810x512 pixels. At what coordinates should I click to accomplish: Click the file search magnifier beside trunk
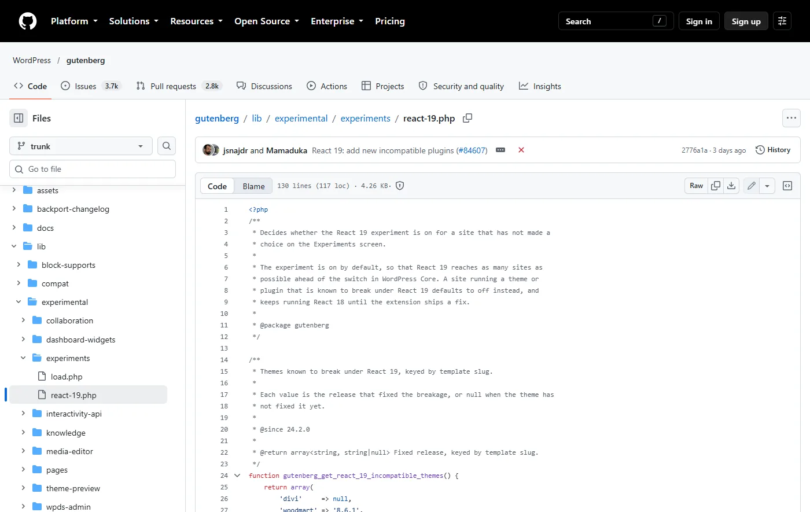coord(167,146)
